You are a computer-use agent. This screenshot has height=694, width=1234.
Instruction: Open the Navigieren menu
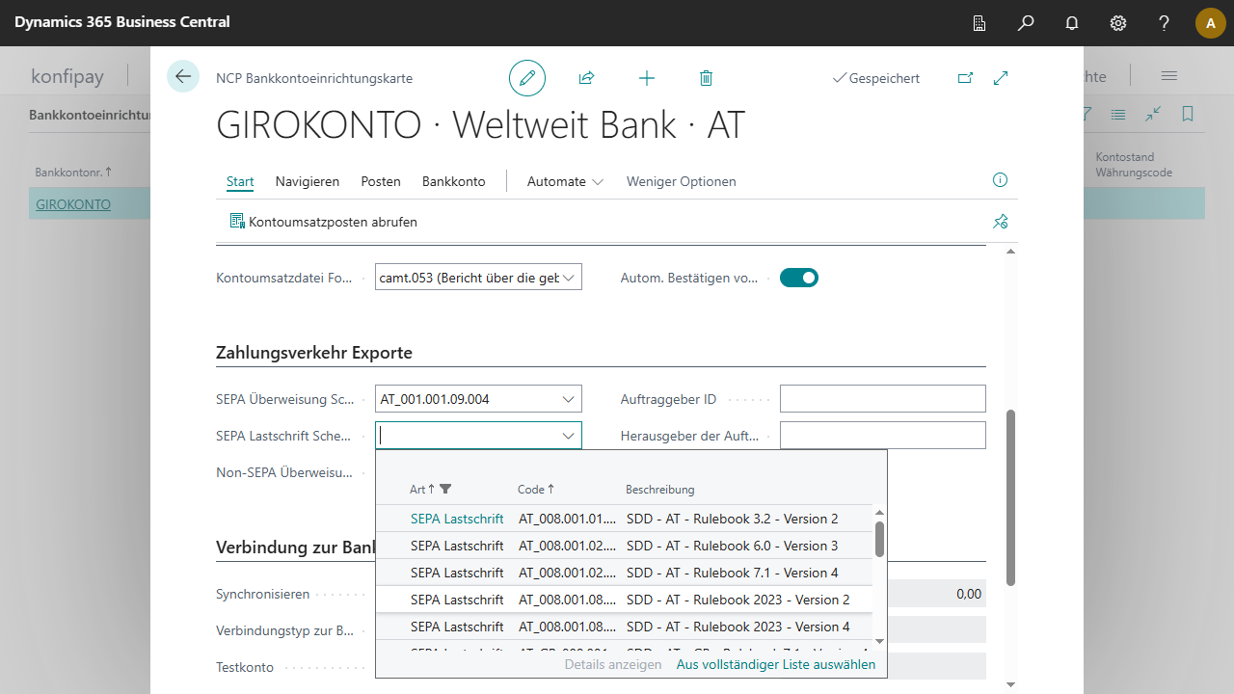[x=308, y=181]
